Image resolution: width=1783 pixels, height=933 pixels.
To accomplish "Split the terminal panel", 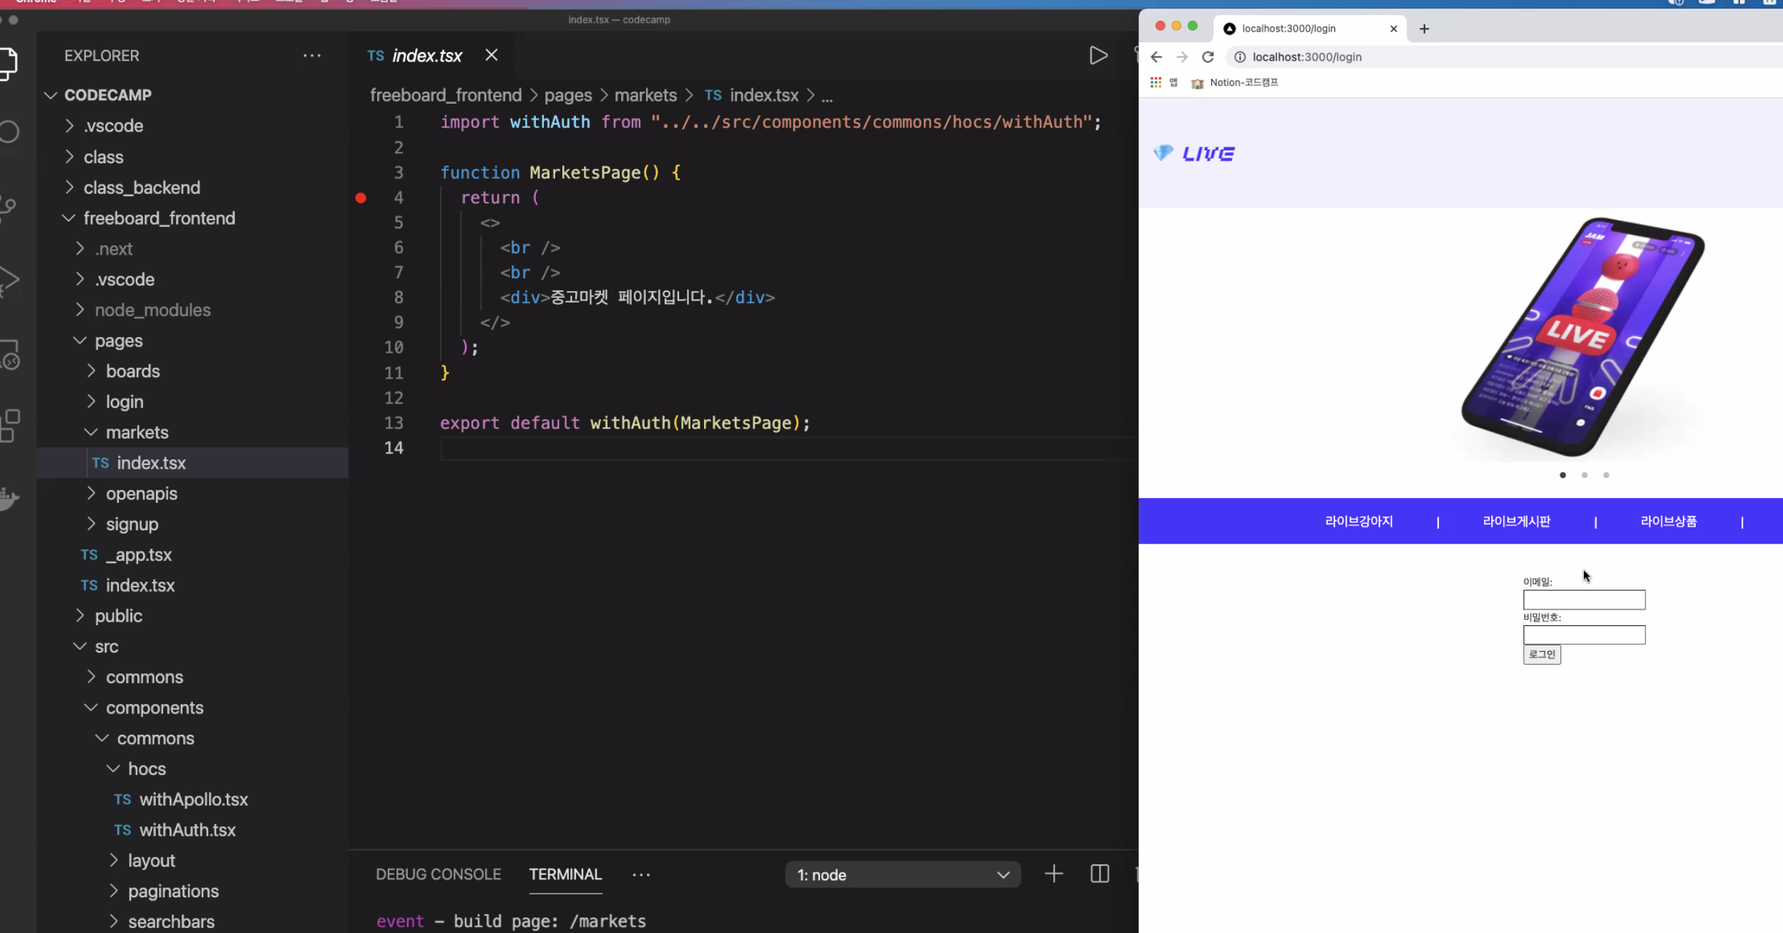I will (1099, 874).
